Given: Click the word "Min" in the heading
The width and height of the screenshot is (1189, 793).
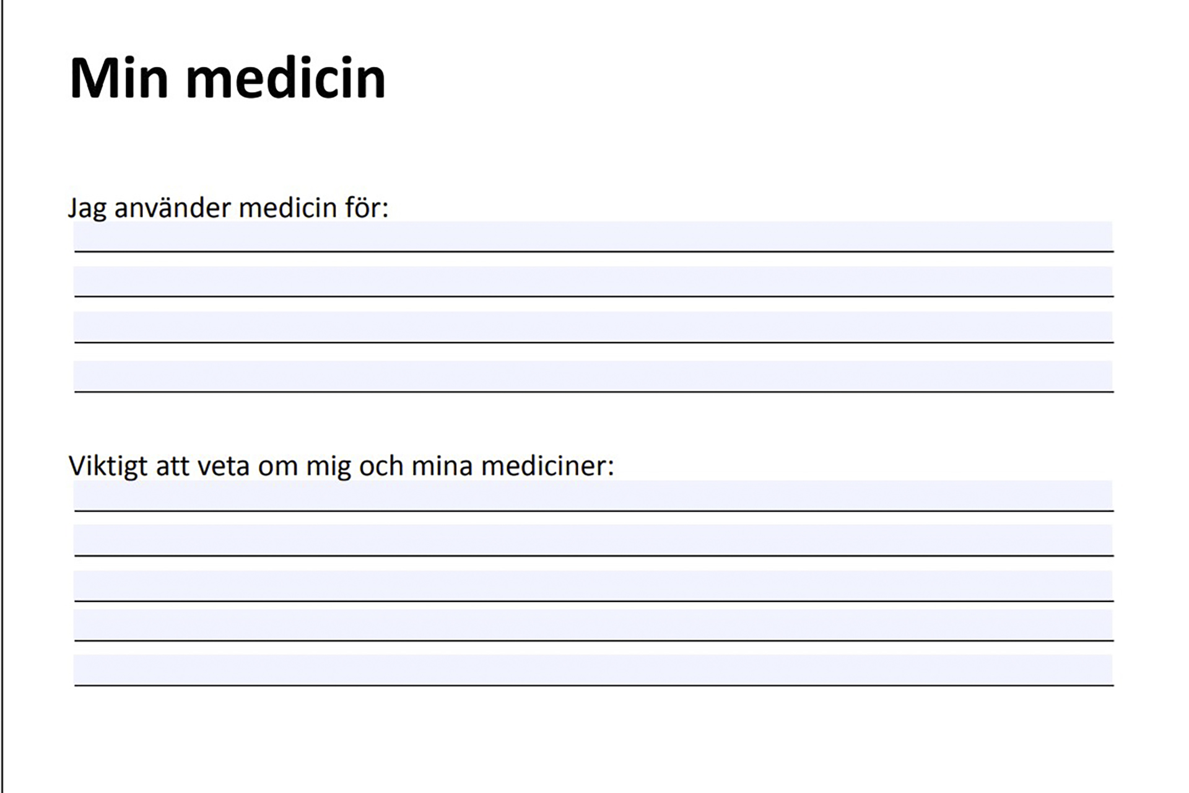Looking at the screenshot, I should point(119,79).
